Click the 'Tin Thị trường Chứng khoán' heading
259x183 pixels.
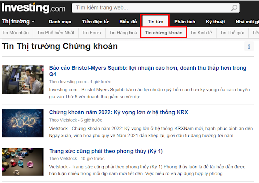(60, 46)
